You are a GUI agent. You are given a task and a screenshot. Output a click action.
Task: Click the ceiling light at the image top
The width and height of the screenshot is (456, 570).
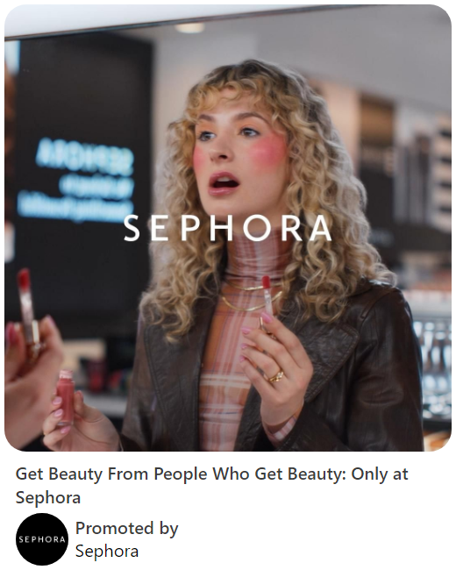coord(189,28)
